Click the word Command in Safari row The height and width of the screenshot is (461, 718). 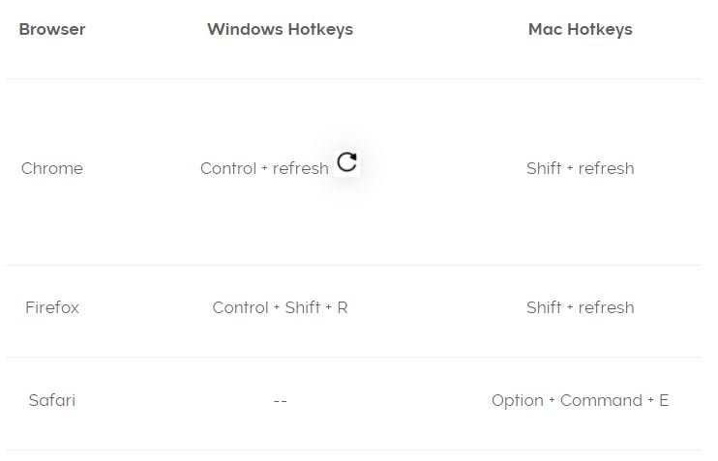pos(601,400)
